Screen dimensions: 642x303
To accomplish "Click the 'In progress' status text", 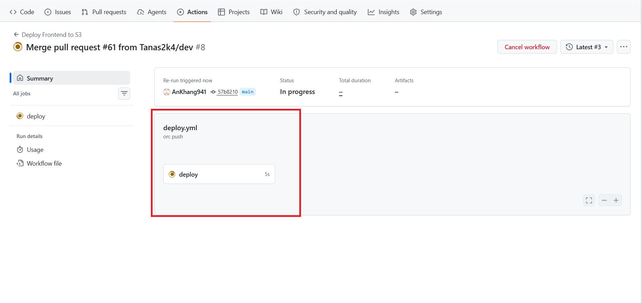I will pos(297,92).
